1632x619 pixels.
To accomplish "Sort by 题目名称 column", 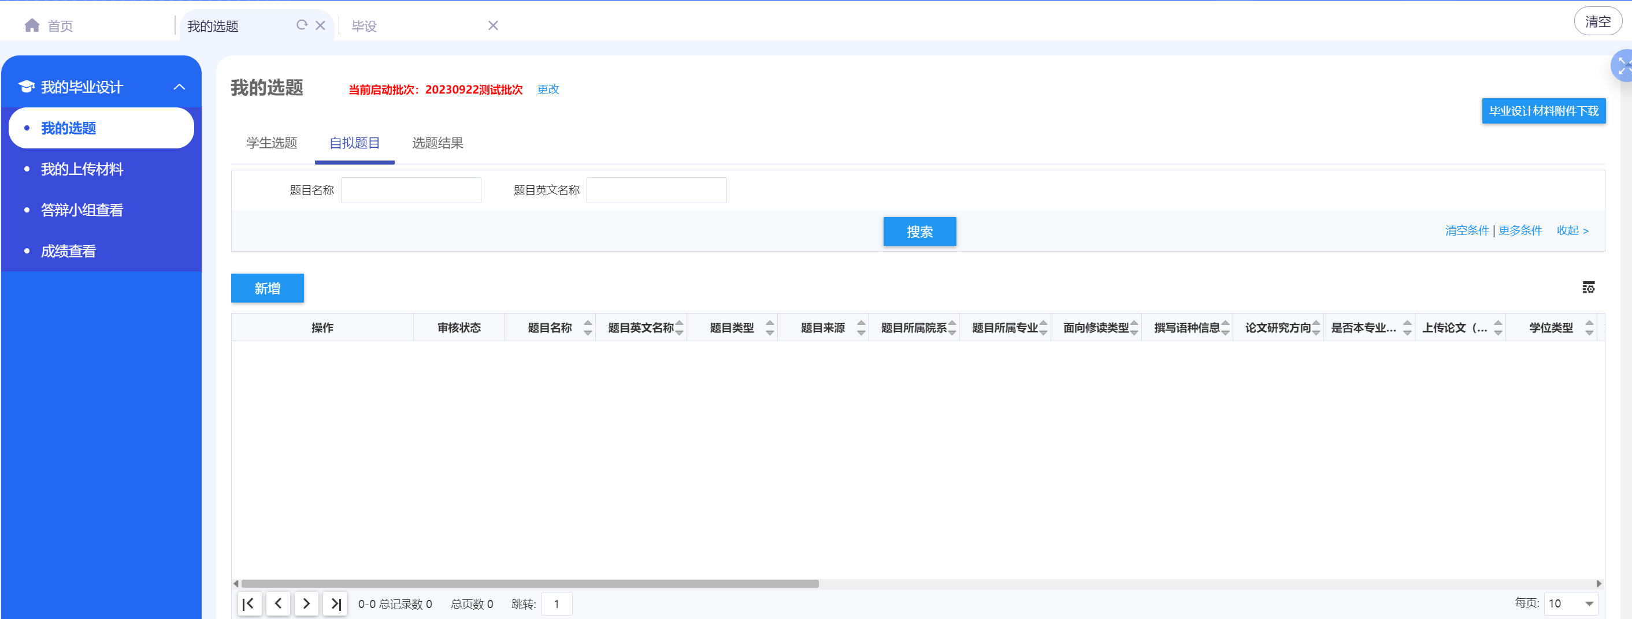I will [x=588, y=327].
